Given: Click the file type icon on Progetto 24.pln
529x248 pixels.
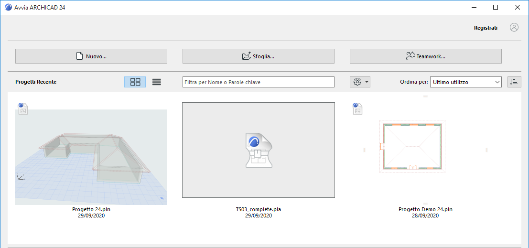Looking at the screenshot, I should [23, 108].
